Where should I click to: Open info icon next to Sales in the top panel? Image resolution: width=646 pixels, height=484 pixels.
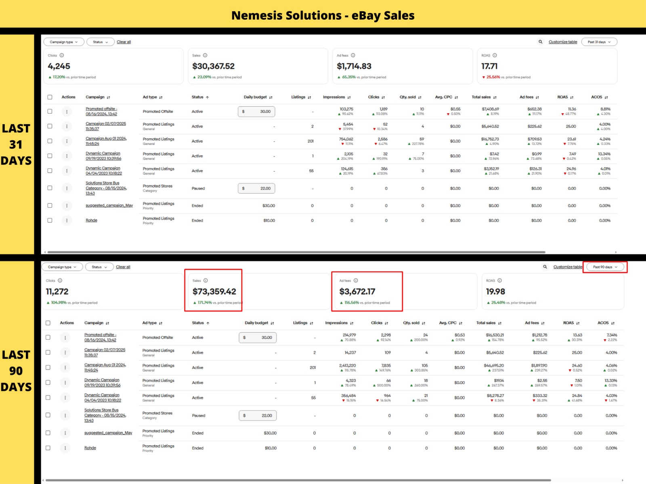205,55
